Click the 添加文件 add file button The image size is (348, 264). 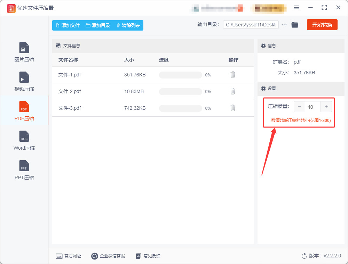coord(68,25)
